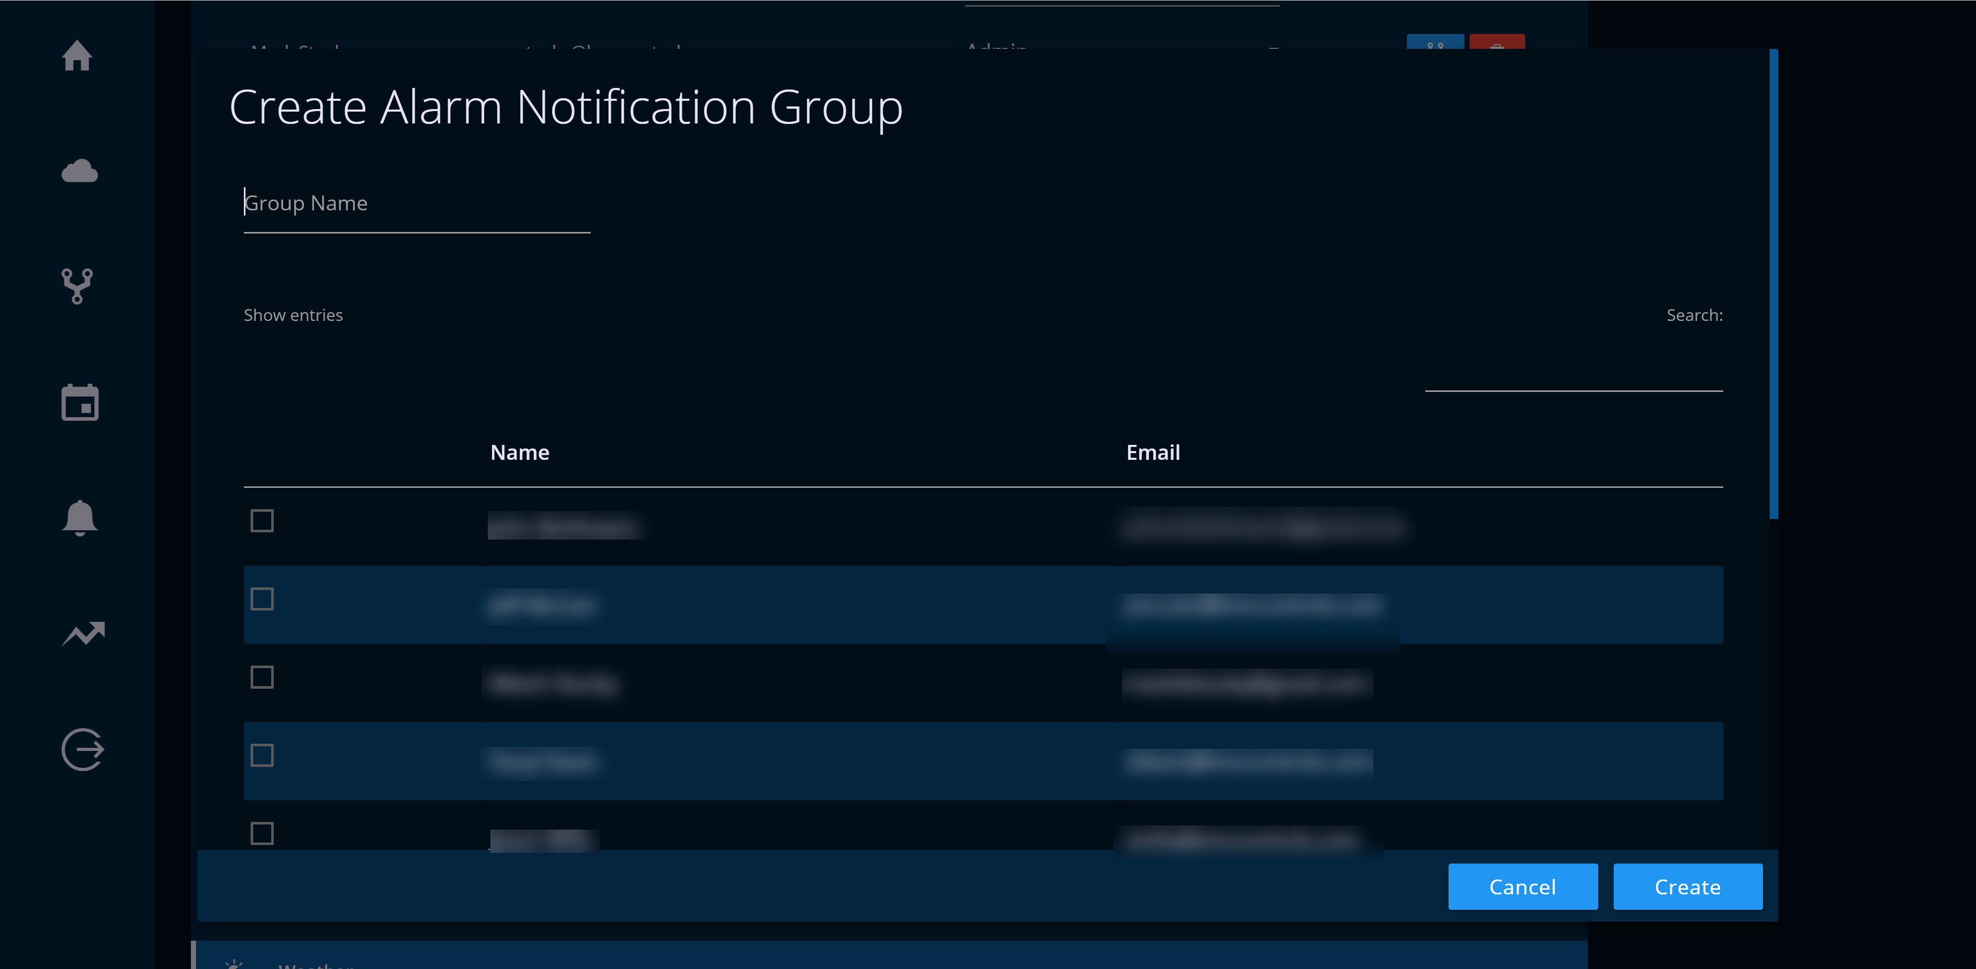Open the alarm bell icon in sidebar
The width and height of the screenshot is (1976, 969).
point(80,517)
